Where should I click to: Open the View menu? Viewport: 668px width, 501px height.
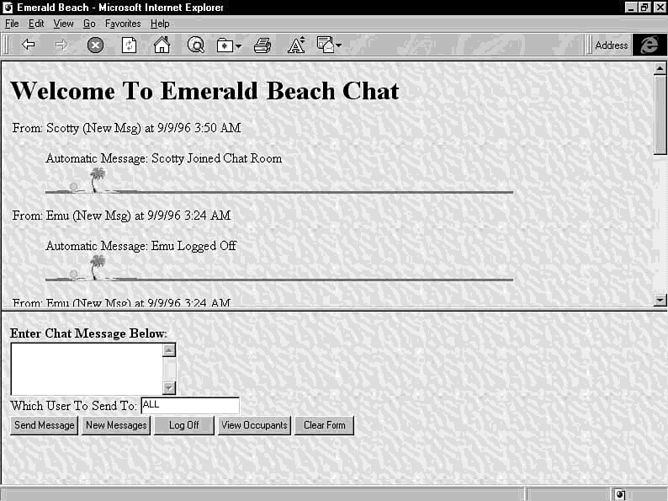[63, 24]
